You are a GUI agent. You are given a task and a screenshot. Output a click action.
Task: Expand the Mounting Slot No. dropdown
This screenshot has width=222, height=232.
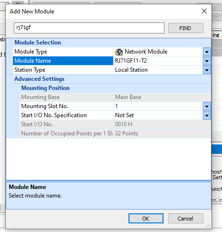tap(207, 106)
